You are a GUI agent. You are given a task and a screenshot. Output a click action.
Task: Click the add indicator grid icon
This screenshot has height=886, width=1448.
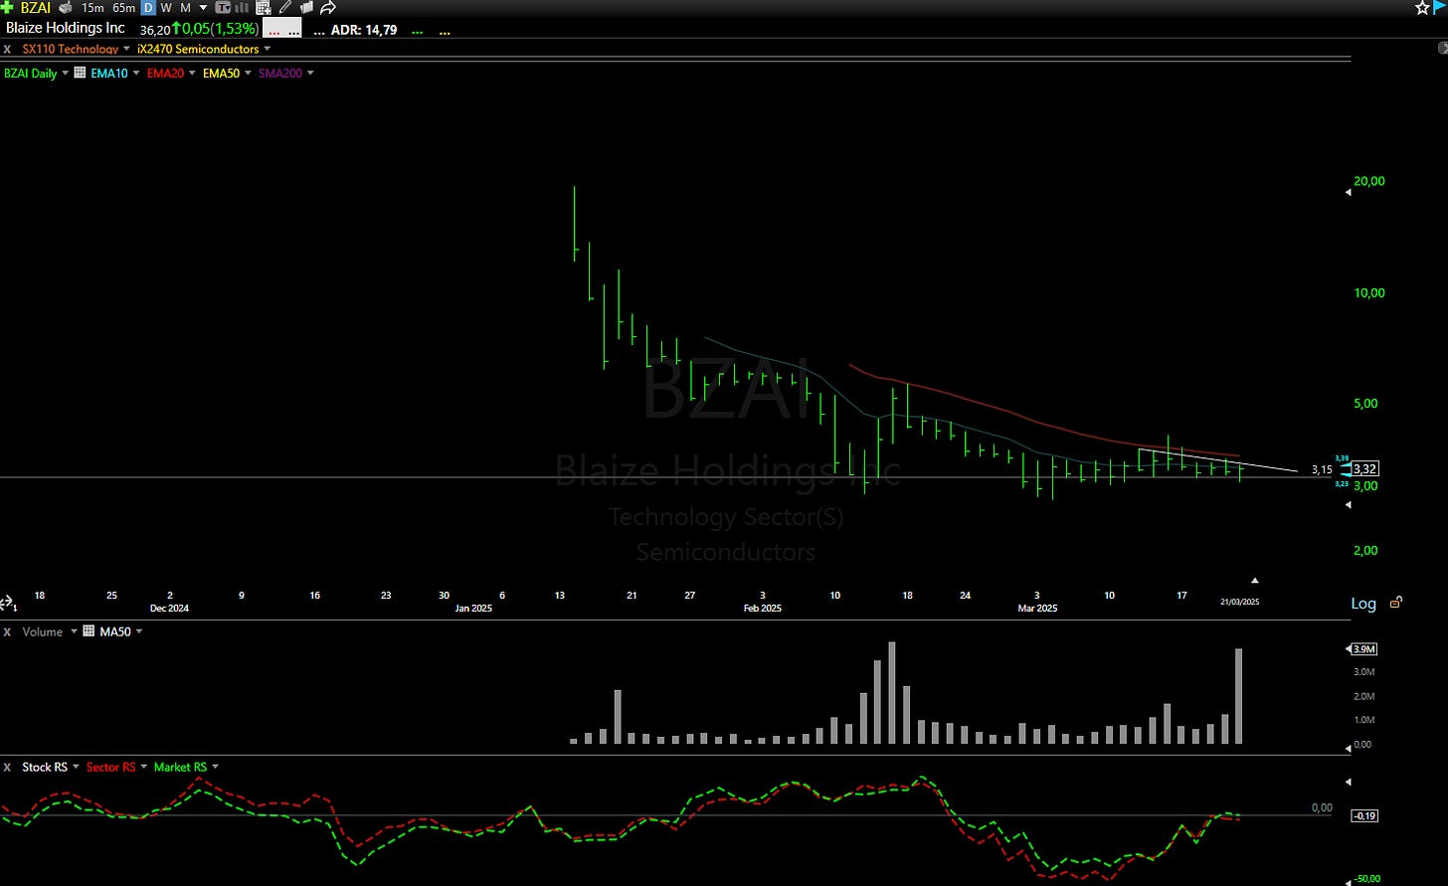click(264, 8)
